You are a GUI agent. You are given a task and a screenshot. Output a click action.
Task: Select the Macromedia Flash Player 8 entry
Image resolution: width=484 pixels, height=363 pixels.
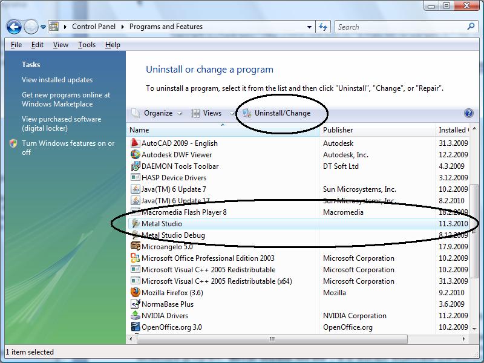click(184, 212)
